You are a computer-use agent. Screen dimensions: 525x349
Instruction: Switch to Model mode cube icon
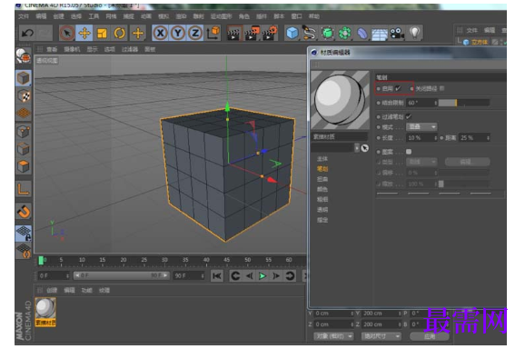click(x=23, y=78)
